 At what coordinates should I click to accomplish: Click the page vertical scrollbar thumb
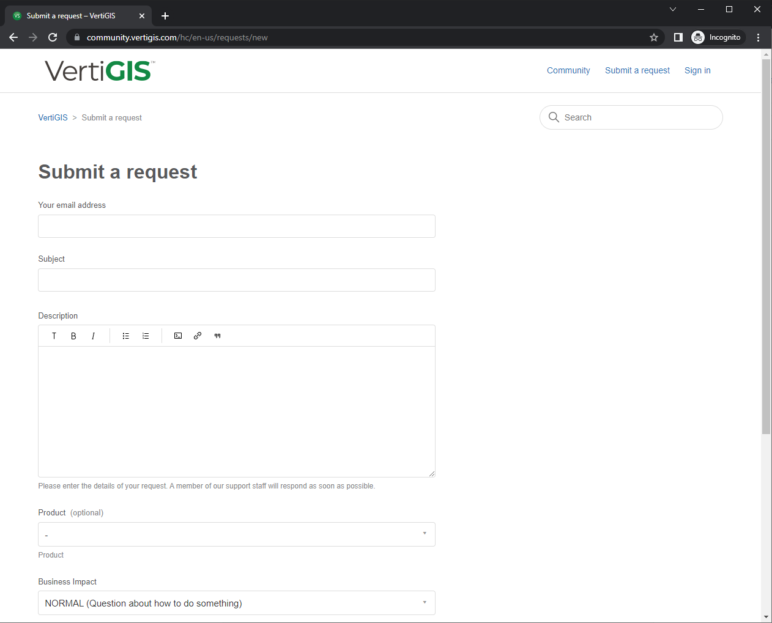766,246
